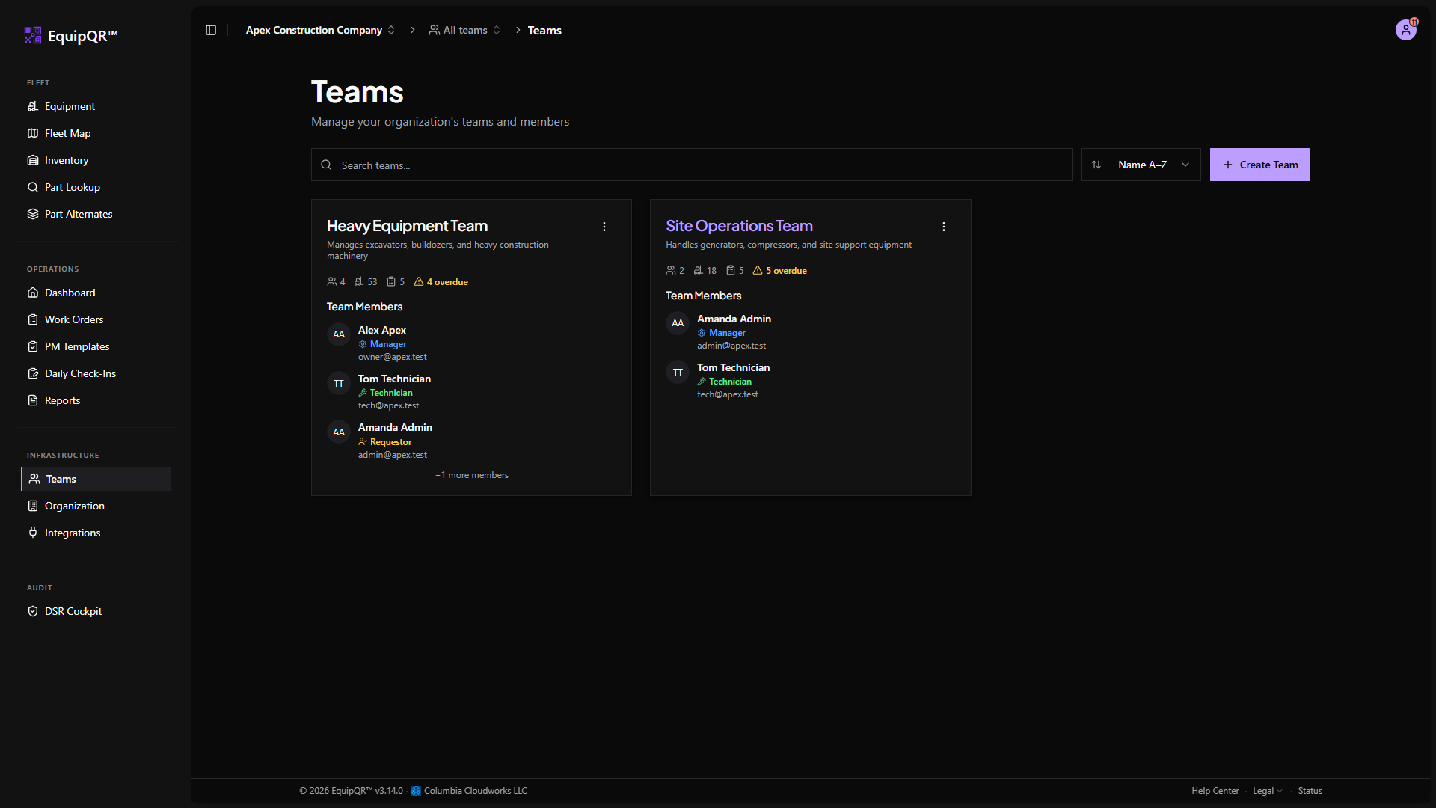Viewport: 1436px width, 808px height.
Task: Open Part Alternates sidebar entry
Action: [x=96, y=214]
